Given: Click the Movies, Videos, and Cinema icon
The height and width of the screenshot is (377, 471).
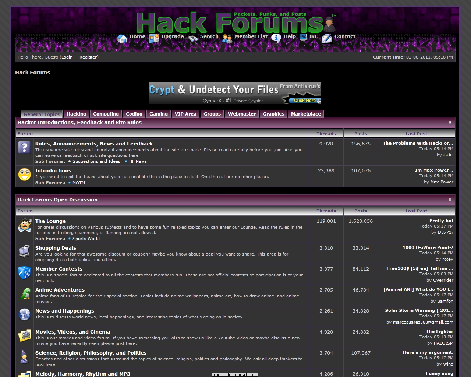Looking at the screenshot, I should [x=25, y=336].
